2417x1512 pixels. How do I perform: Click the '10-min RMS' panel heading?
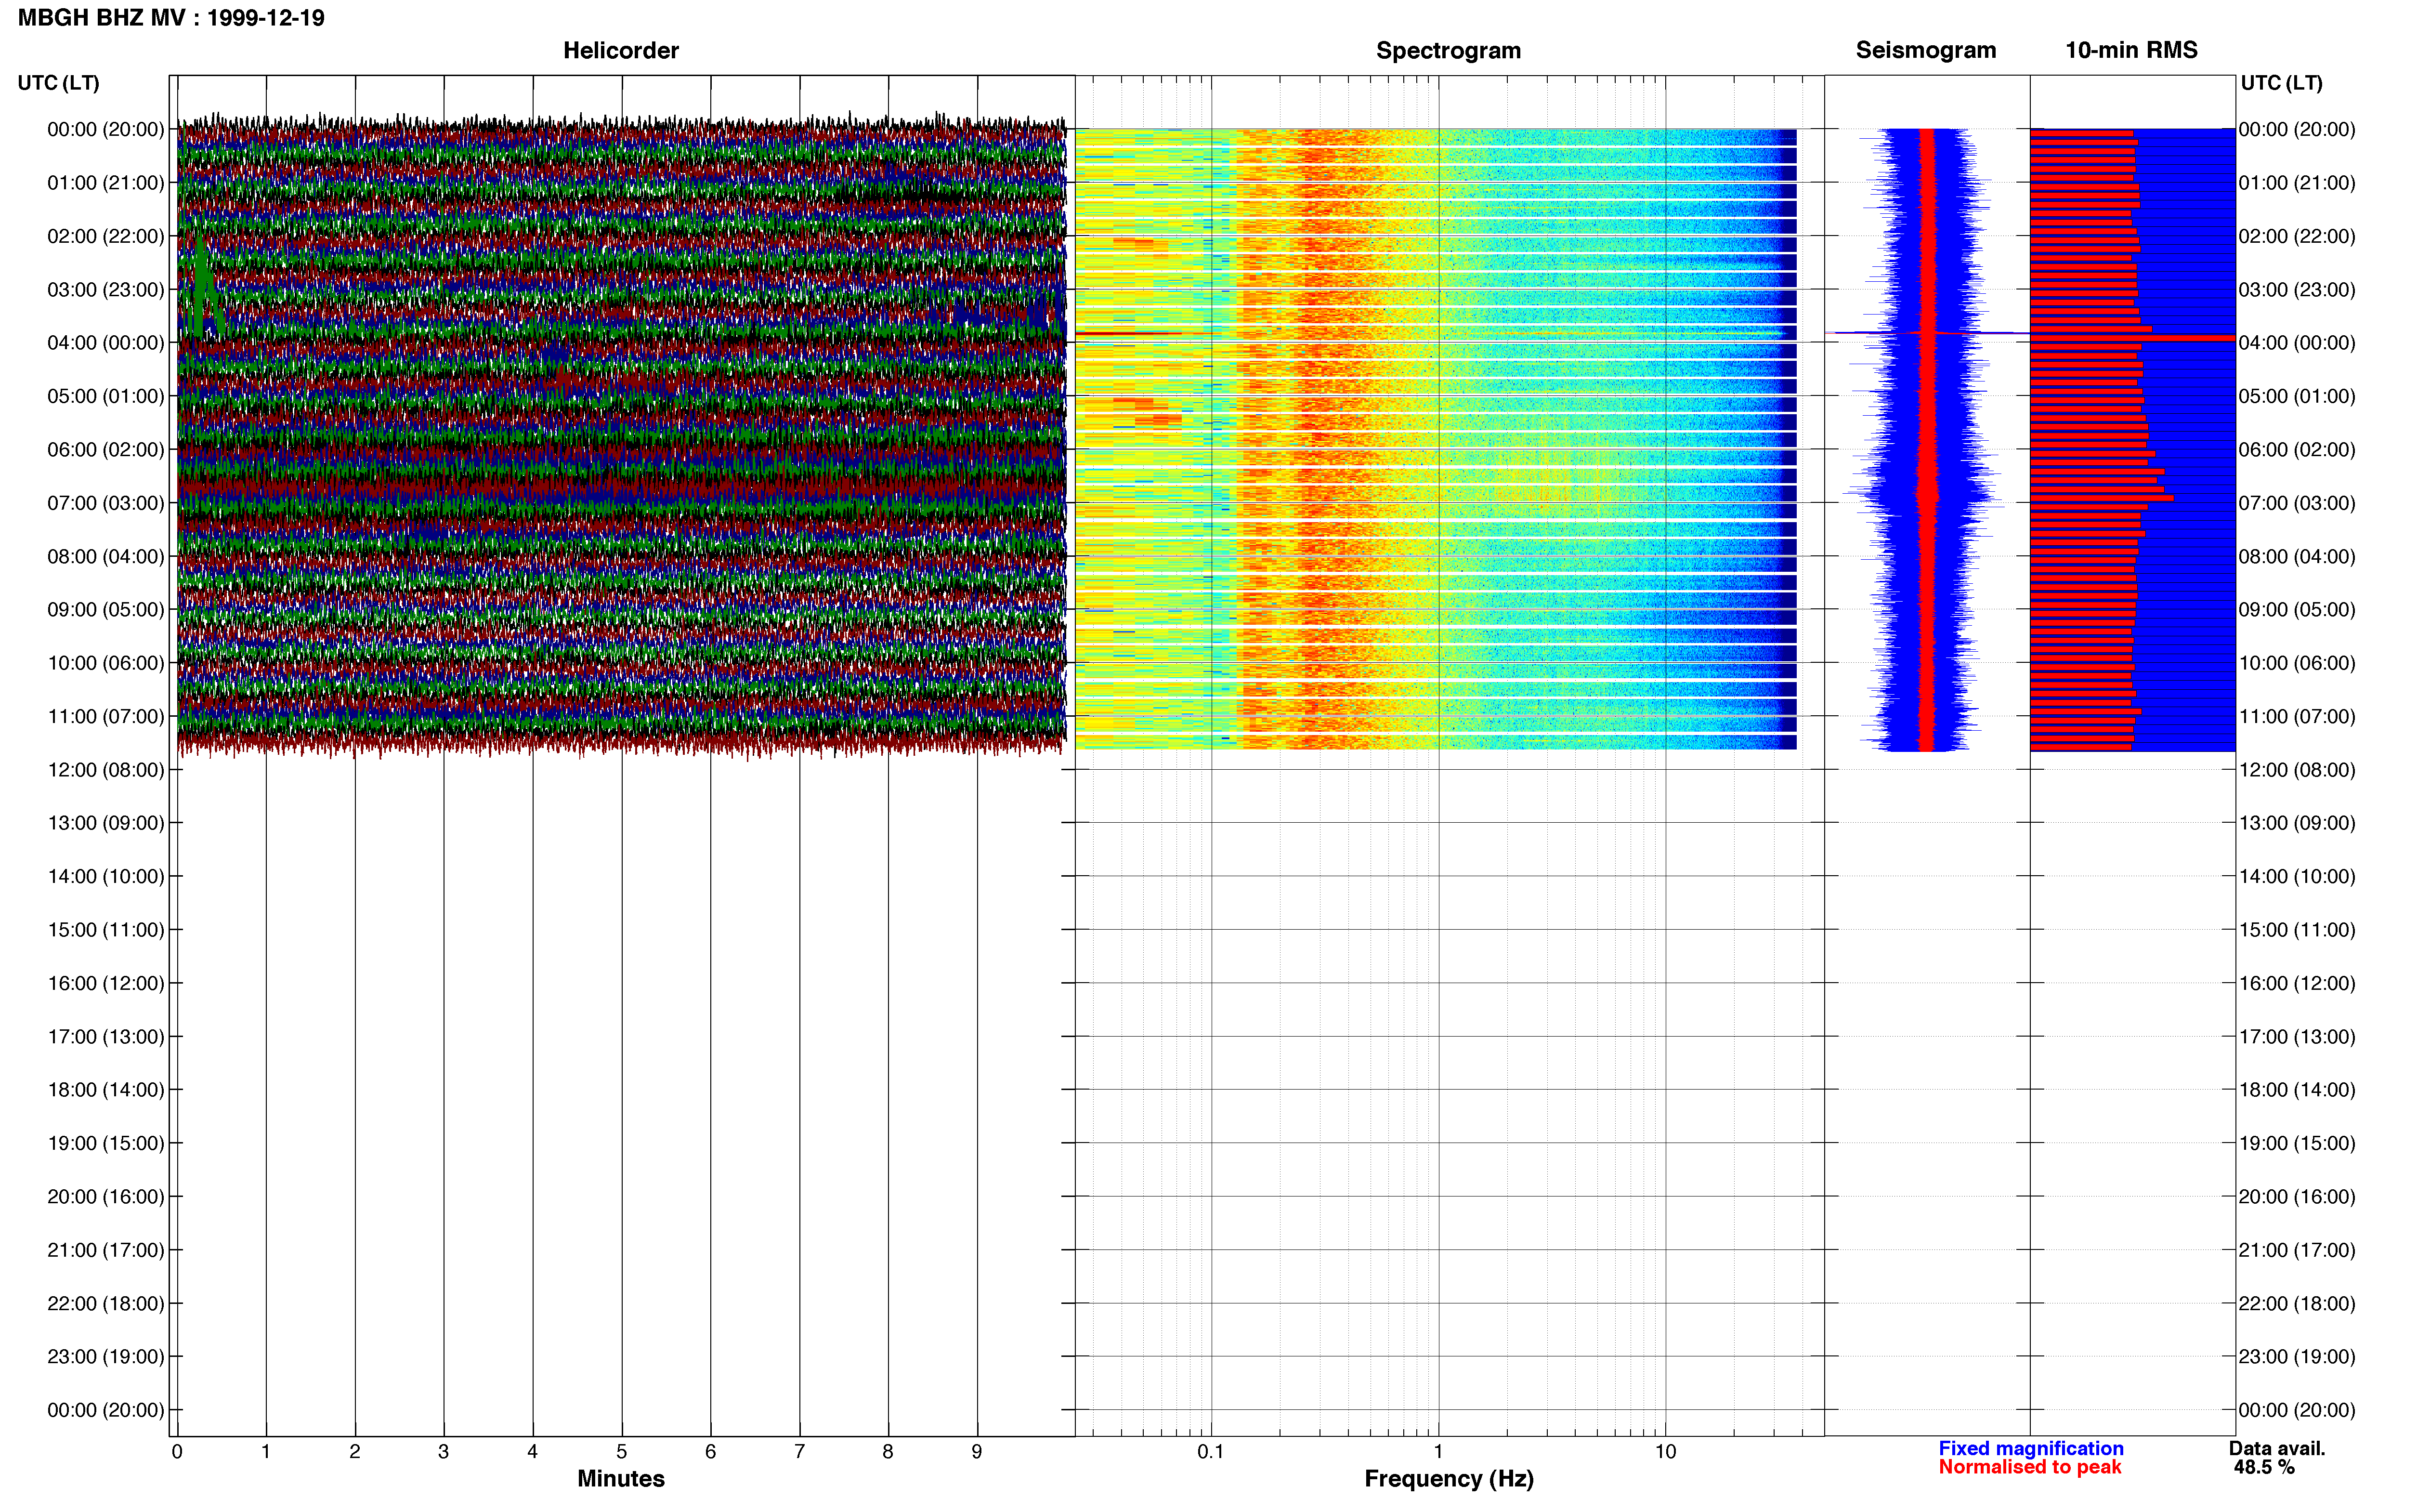[x=2131, y=50]
